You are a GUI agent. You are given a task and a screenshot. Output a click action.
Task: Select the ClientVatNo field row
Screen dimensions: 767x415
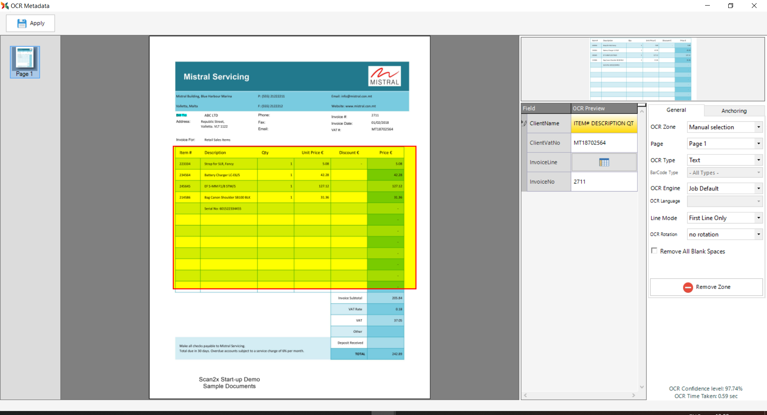[545, 143]
